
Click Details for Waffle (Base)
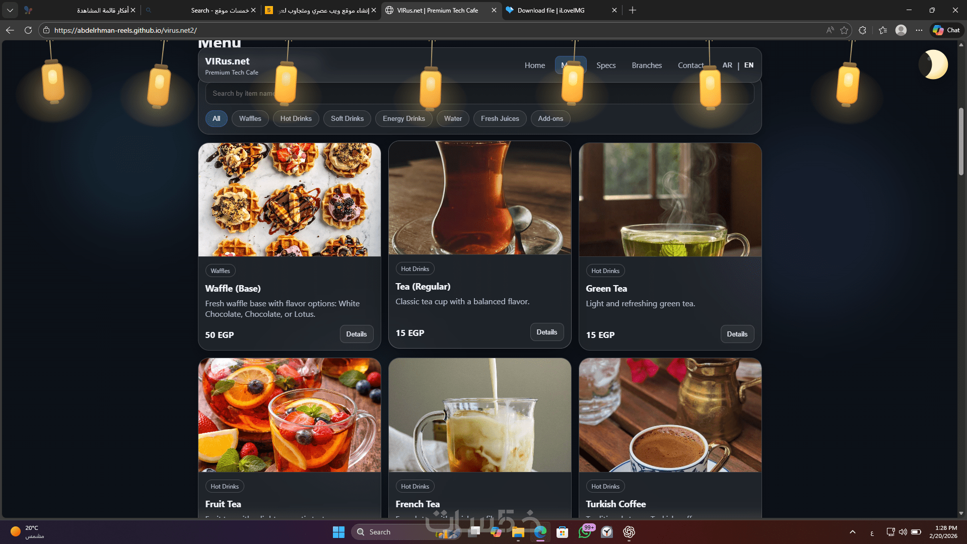tap(356, 334)
